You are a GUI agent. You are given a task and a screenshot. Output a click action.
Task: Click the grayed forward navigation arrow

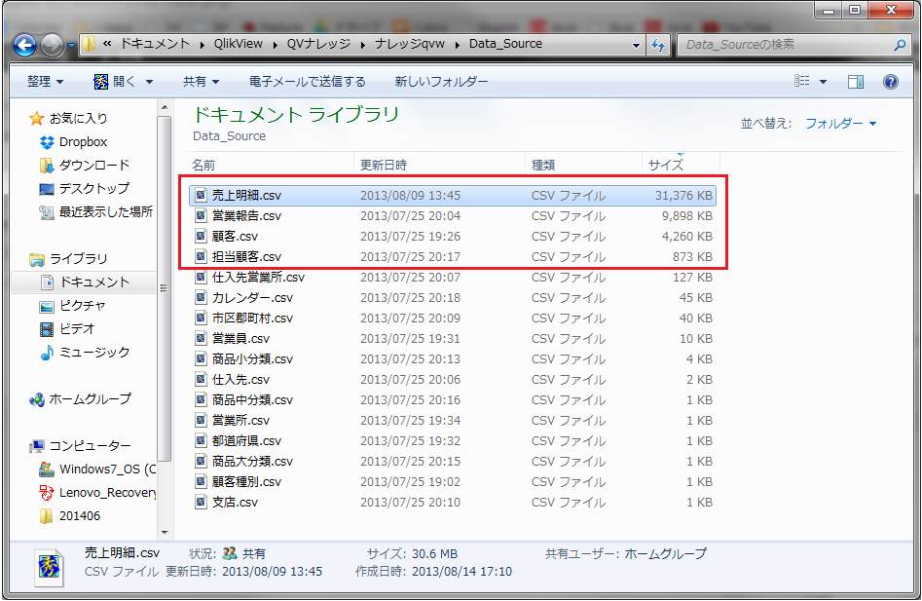click(52, 45)
